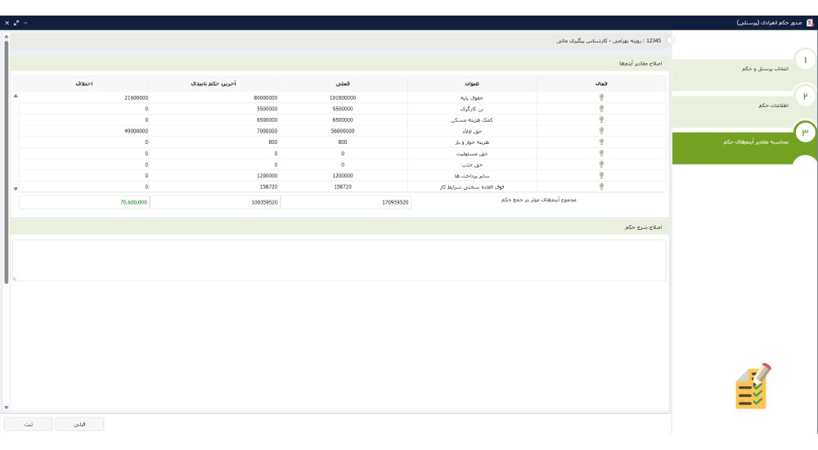Select the حق مسئولیت title cell
This screenshot has width=818, height=450.
click(x=472, y=154)
